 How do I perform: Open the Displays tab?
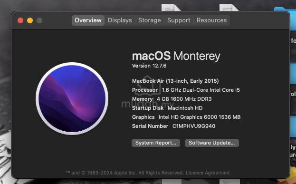[120, 20]
